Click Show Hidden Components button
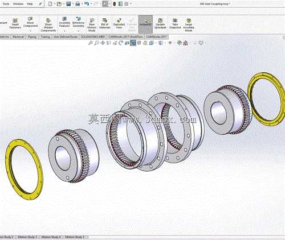285x240 pixels. tap(48, 24)
